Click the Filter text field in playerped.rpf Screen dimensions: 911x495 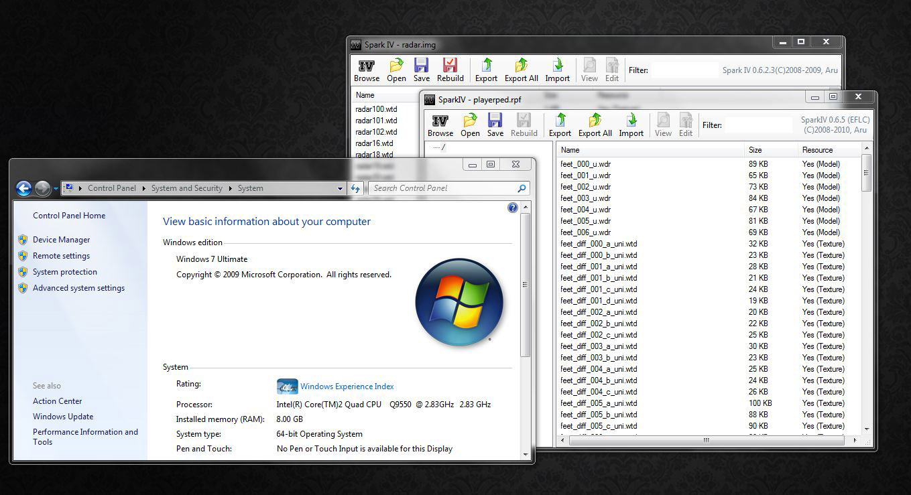point(757,125)
